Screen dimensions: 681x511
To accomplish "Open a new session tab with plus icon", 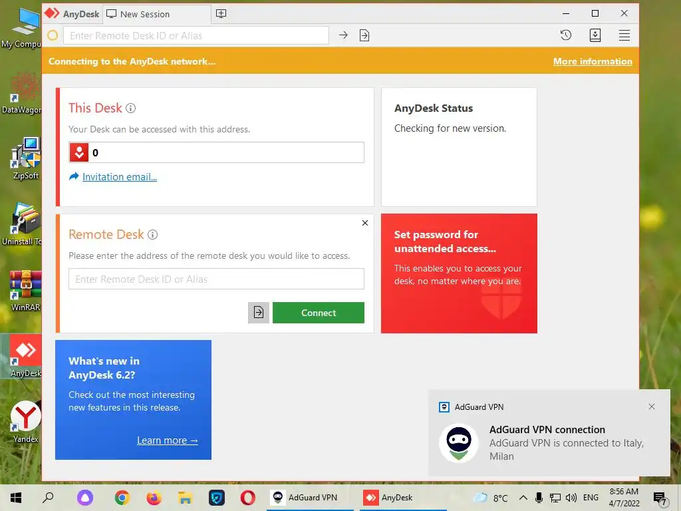I will pos(221,14).
